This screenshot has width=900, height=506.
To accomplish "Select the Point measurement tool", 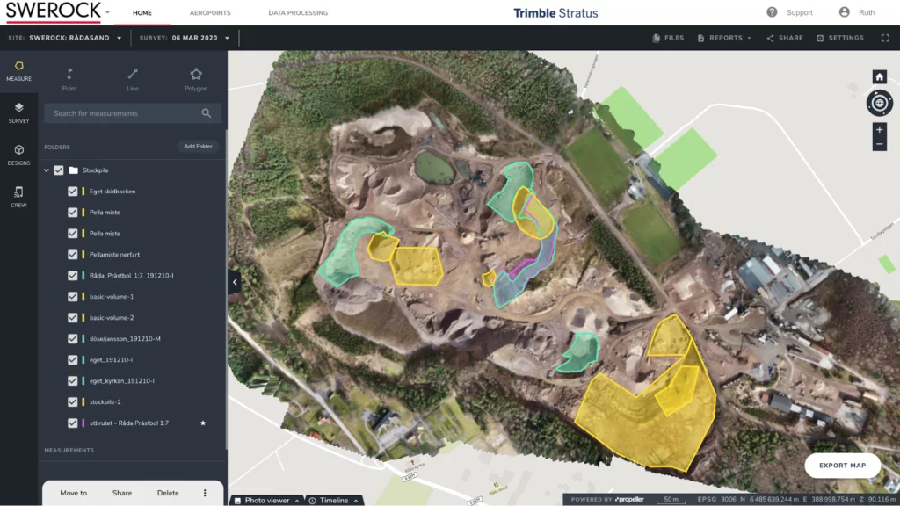I will tap(69, 78).
